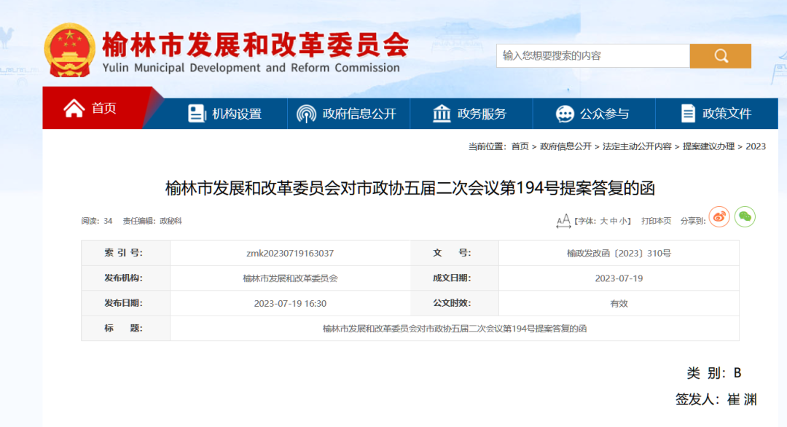This screenshot has height=427, width=787.
Task: Click the article headline about 第194号提案
Action: 410,188
